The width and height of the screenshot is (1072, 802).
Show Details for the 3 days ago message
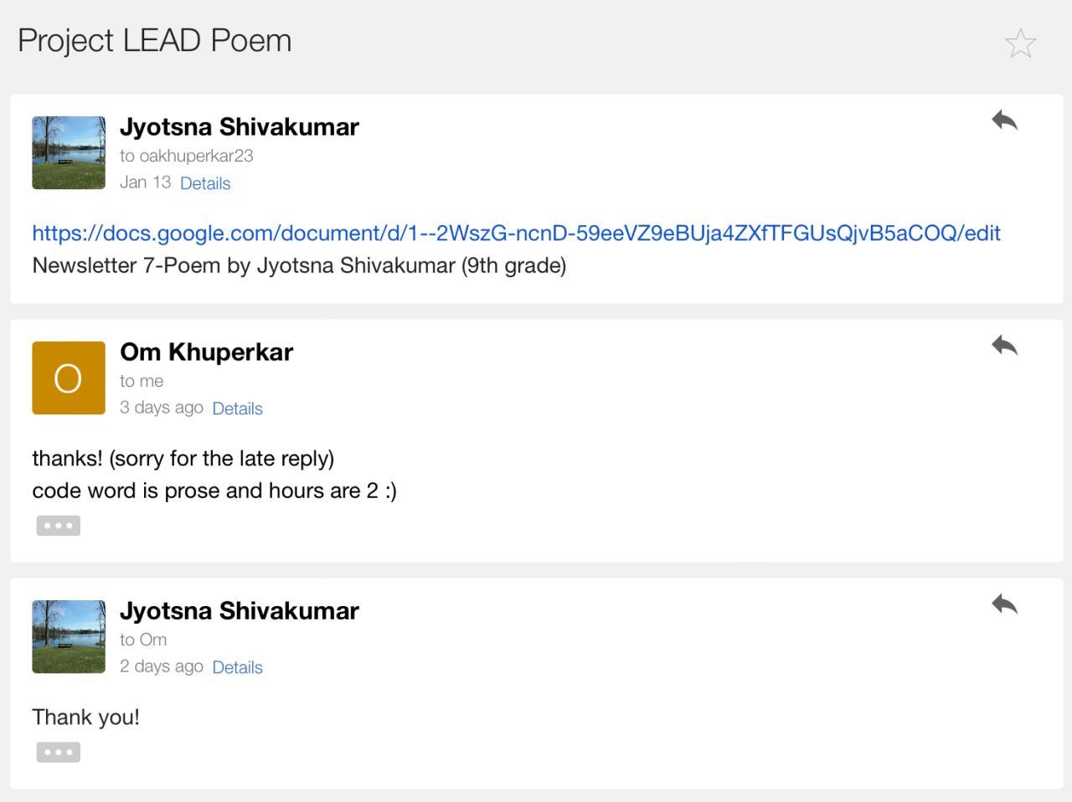tap(237, 409)
